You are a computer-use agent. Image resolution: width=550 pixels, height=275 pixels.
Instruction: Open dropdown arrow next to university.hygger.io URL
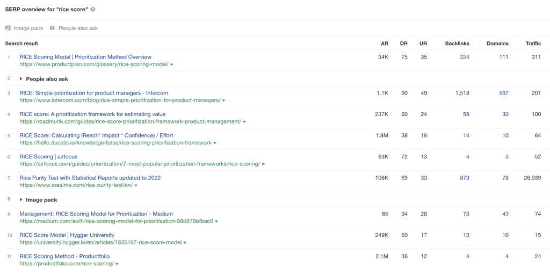[185, 243]
